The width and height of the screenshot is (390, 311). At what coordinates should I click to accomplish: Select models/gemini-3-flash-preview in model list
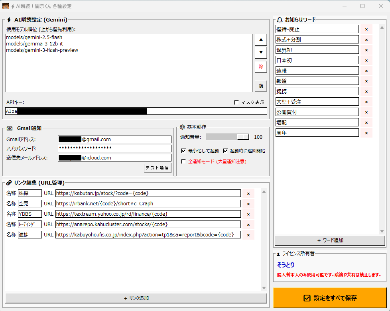(42, 50)
